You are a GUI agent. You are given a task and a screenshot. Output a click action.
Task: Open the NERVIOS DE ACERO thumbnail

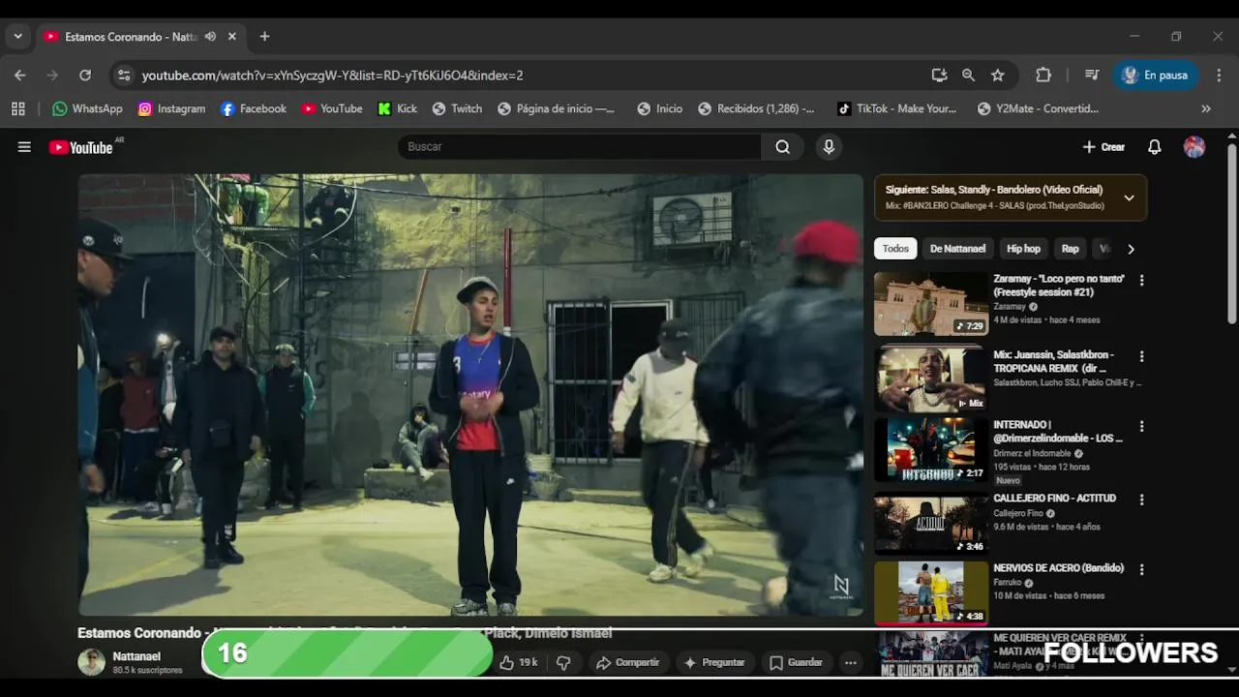pyautogui.click(x=931, y=593)
